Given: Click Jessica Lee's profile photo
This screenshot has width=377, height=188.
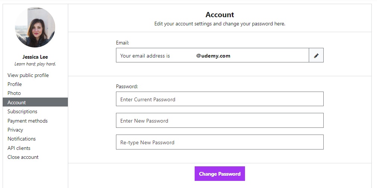Looking at the screenshot, I should pos(35,27).
